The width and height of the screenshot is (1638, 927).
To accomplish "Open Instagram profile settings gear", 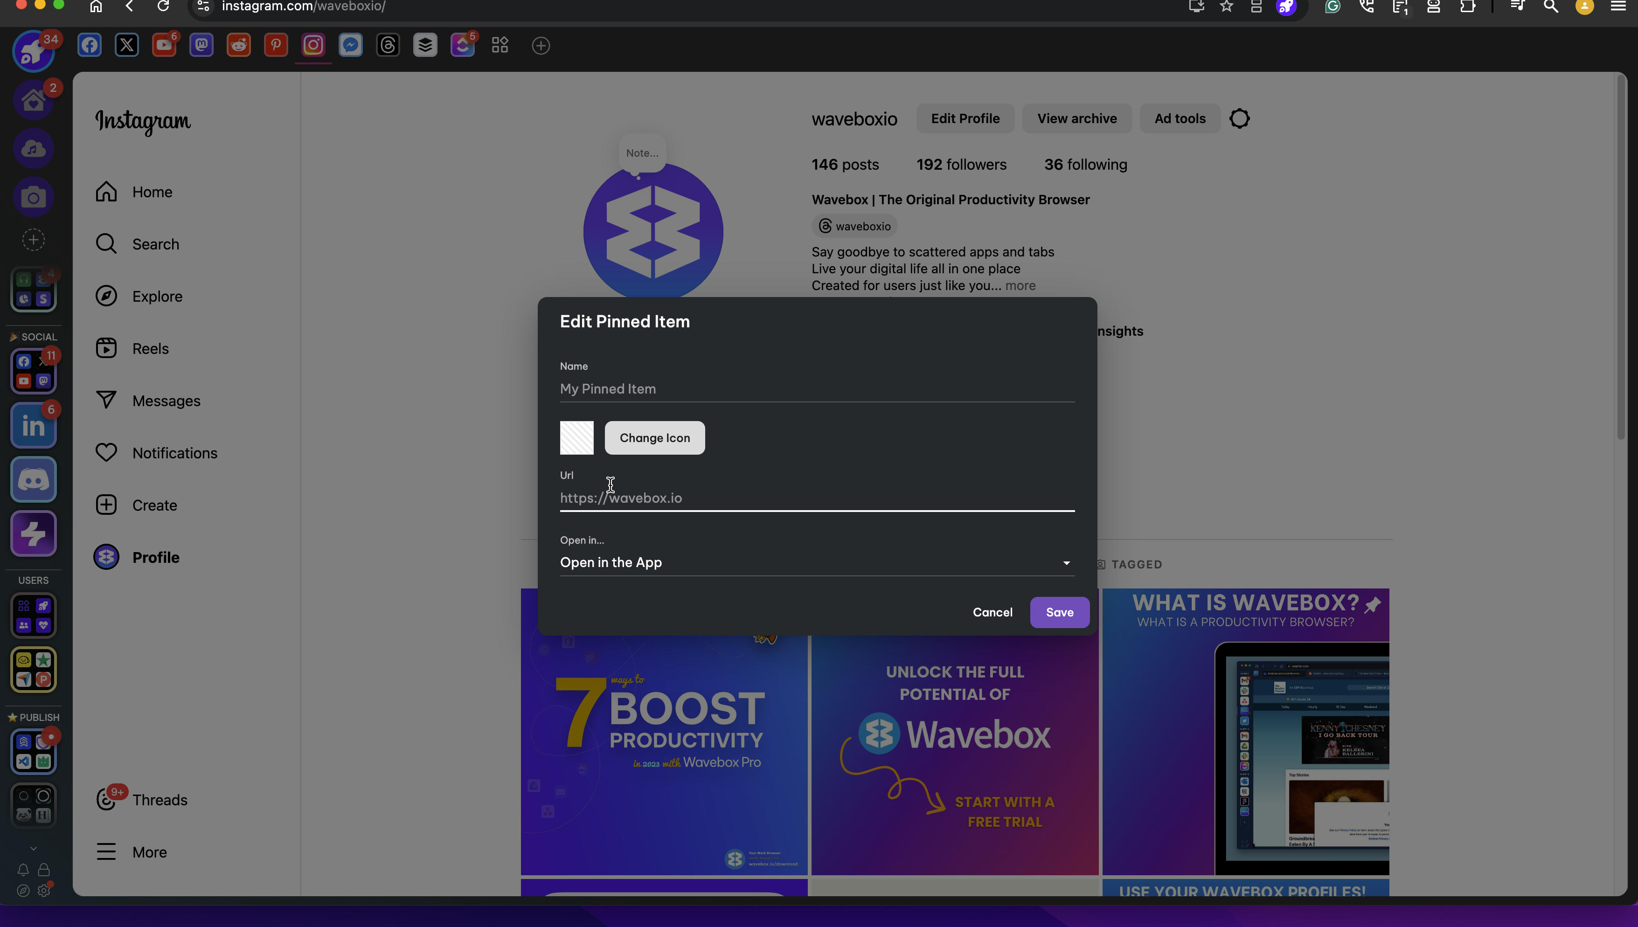I will tap(1240, 118).
